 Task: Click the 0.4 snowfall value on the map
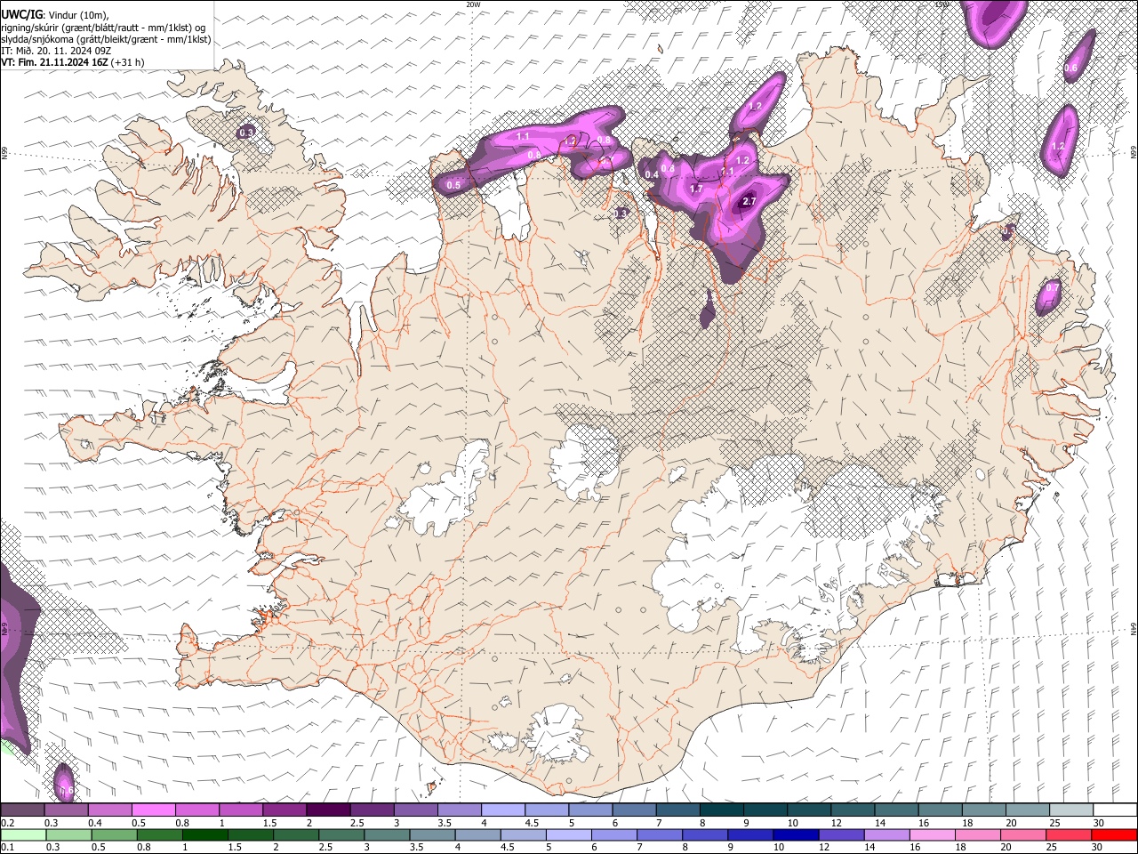tap(652, 174)
